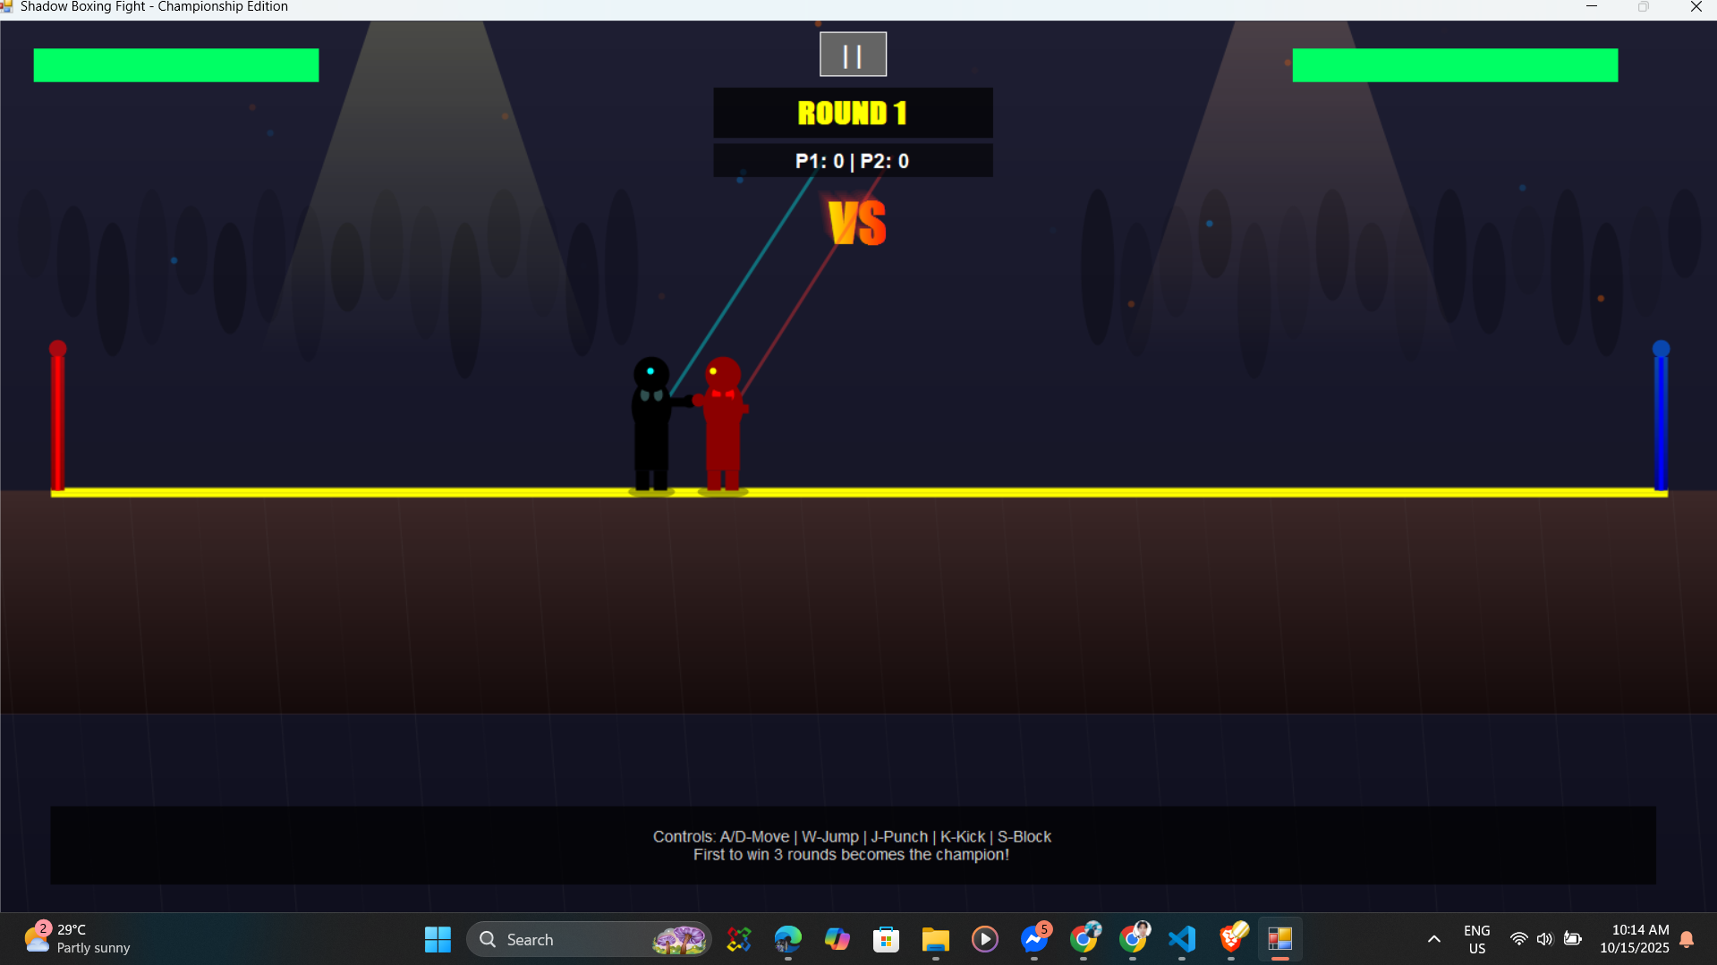Open Microsoft Edge from the taskbar
This screenshot has width=1717, height=965.
pos(786,939)
